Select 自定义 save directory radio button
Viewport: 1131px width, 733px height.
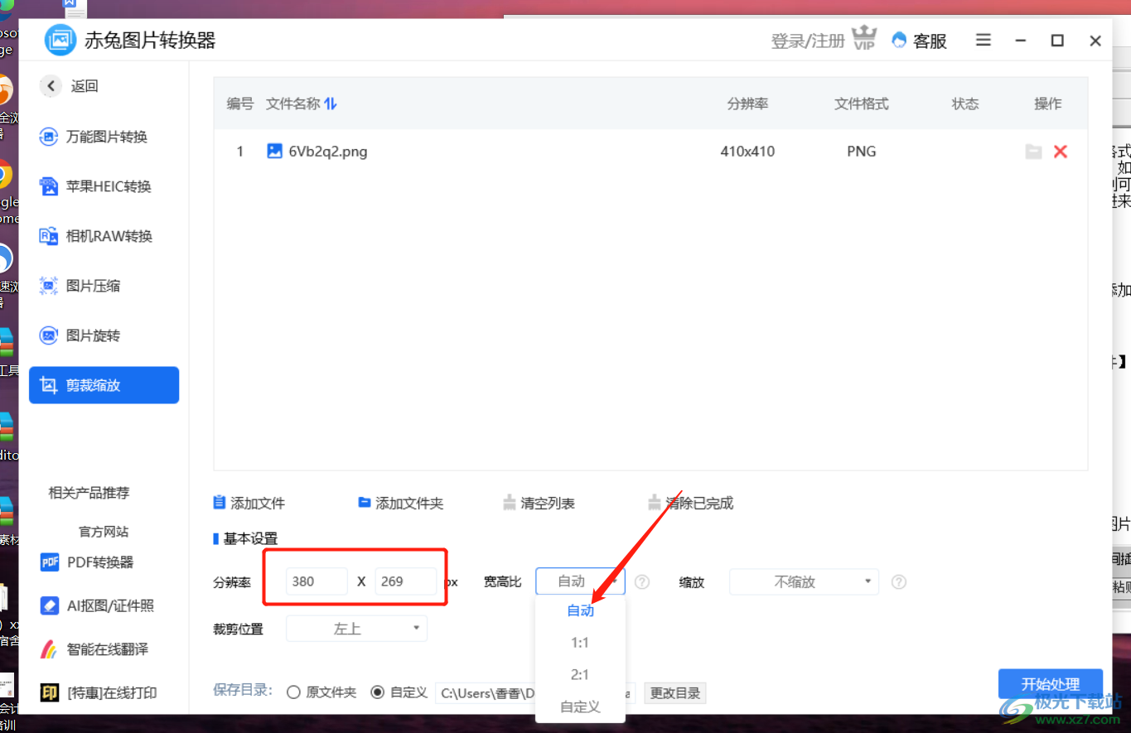coord(378,692)
